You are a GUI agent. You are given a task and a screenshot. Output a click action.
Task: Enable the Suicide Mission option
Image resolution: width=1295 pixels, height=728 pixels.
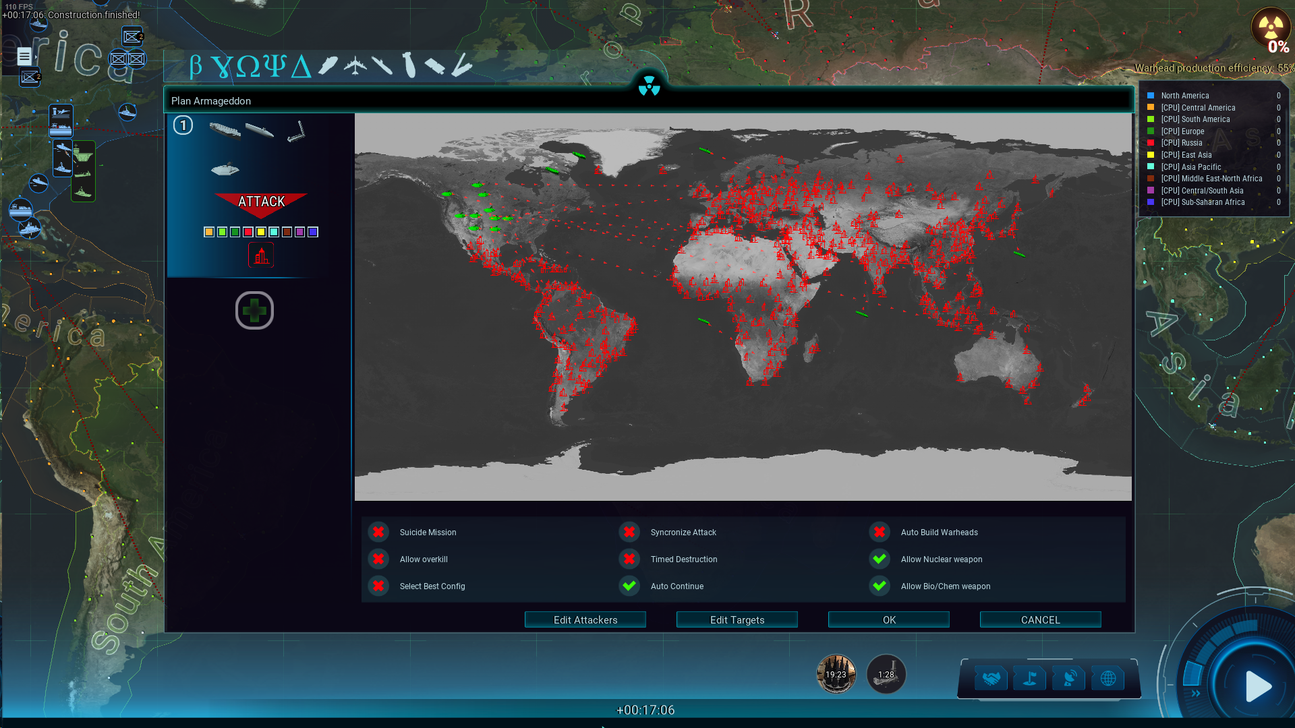pyautogui.click(x=378, y=532)
